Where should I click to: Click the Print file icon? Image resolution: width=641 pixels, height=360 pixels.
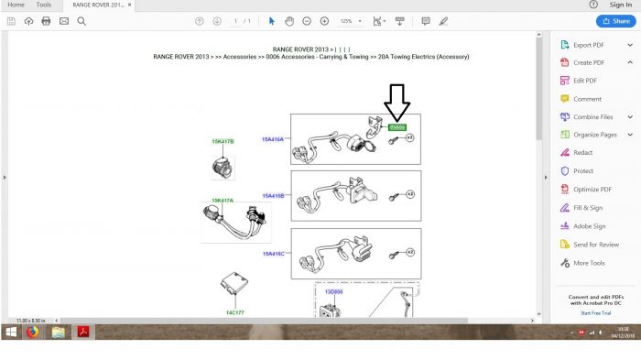point(46,21)
